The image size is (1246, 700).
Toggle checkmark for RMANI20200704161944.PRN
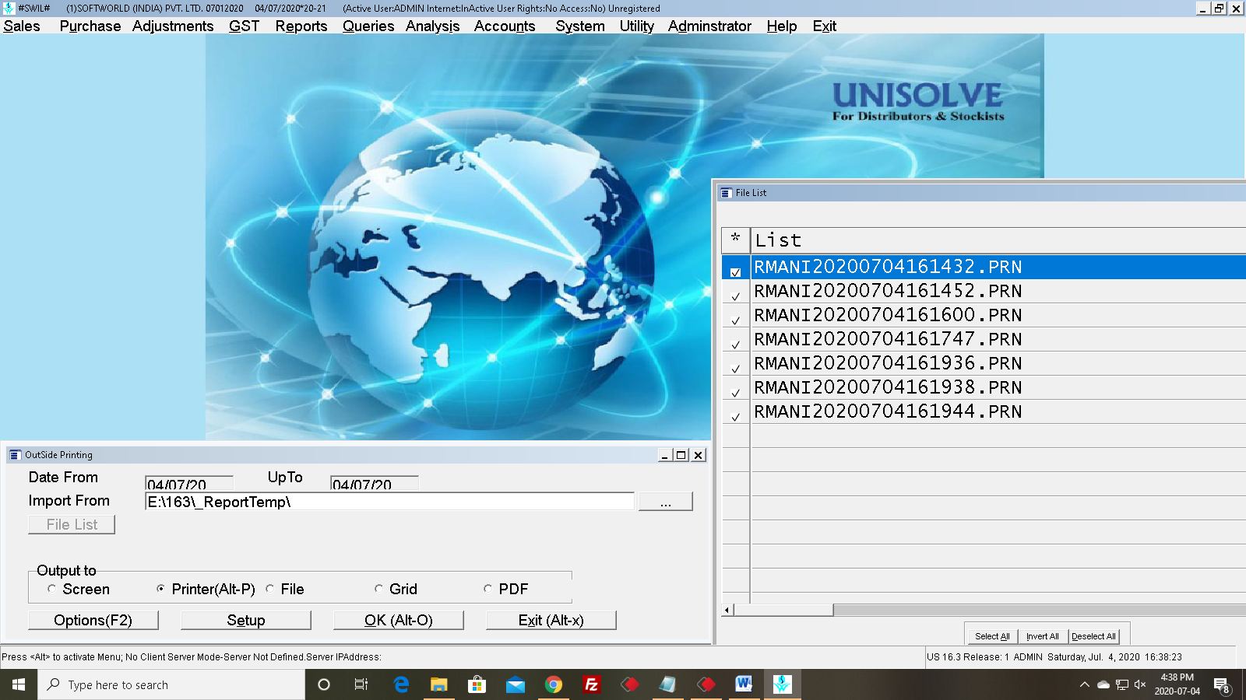[735, 417]
